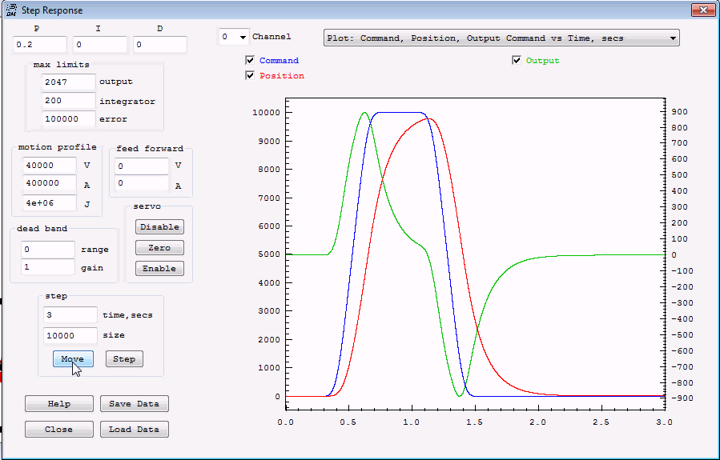Open Help

(x=58, y=404)
